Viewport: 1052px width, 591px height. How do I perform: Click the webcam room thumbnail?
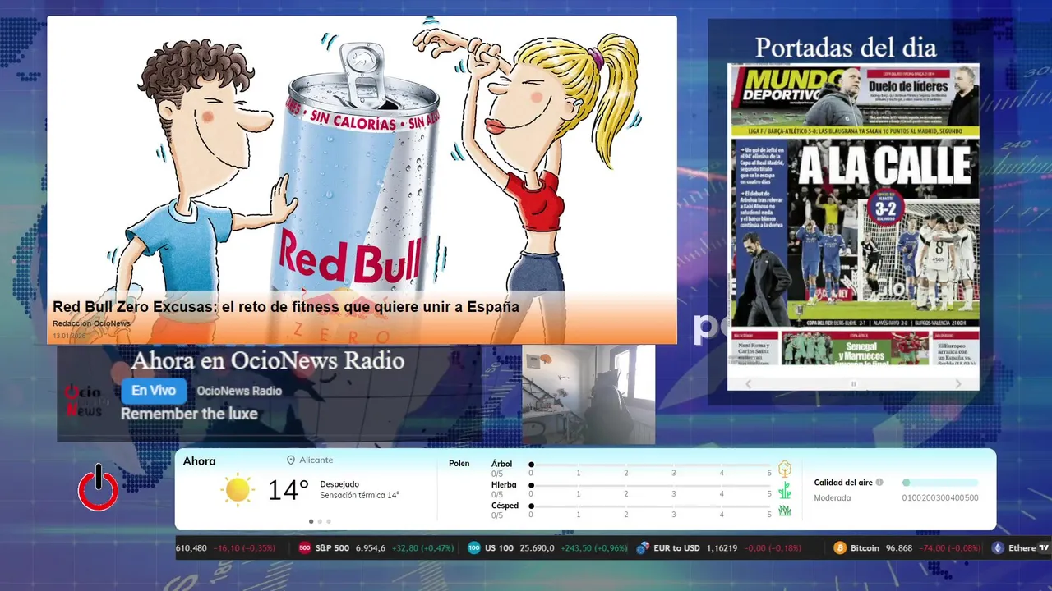(x=588, y=394)
